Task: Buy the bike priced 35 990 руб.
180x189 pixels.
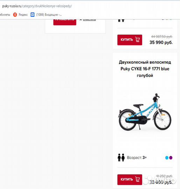Action: tap(130, 40)
